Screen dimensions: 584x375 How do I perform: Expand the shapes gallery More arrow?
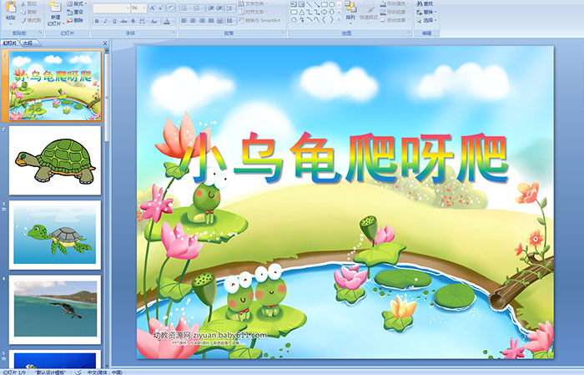[339, 19]
